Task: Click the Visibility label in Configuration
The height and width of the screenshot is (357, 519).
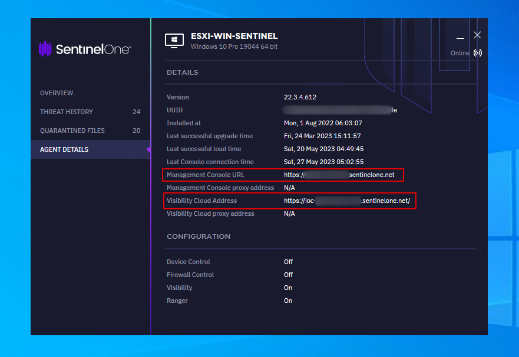Action: pyautogui.click(x=180, y=288)
